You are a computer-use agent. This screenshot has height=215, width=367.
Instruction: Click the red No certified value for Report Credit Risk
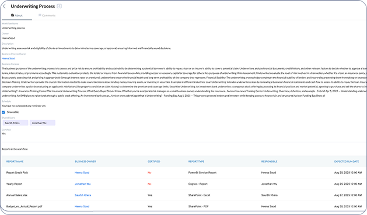149,172
